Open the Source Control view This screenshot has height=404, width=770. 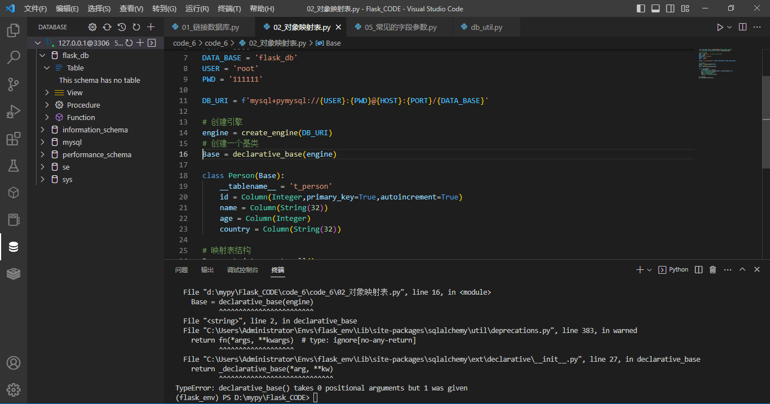[x=14, y=85]
